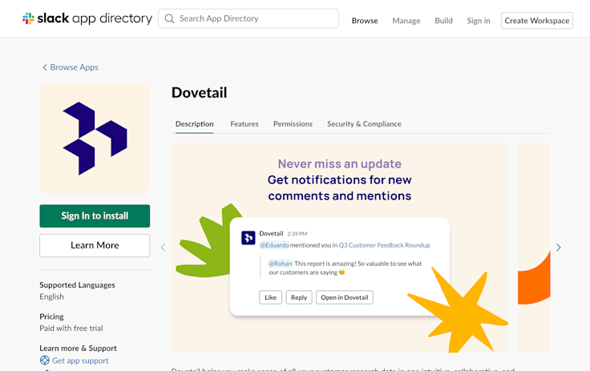The width and height of the screenshot is (590, 371).
Task: Click the slack app directory wordmark
Action: pos(95,18)
